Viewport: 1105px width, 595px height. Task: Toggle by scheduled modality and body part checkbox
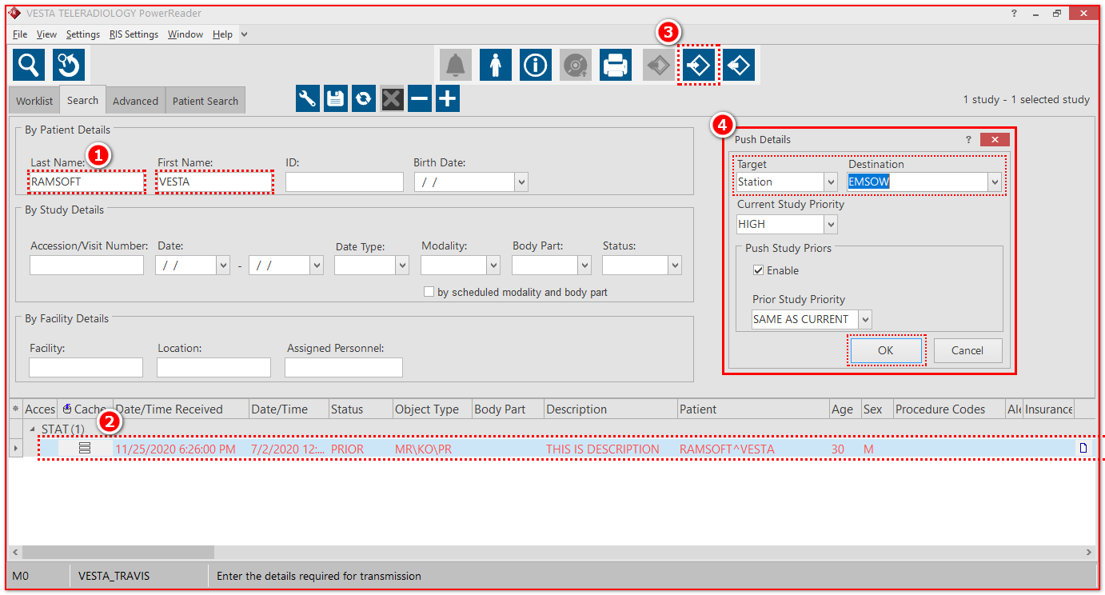pos(429,292)
